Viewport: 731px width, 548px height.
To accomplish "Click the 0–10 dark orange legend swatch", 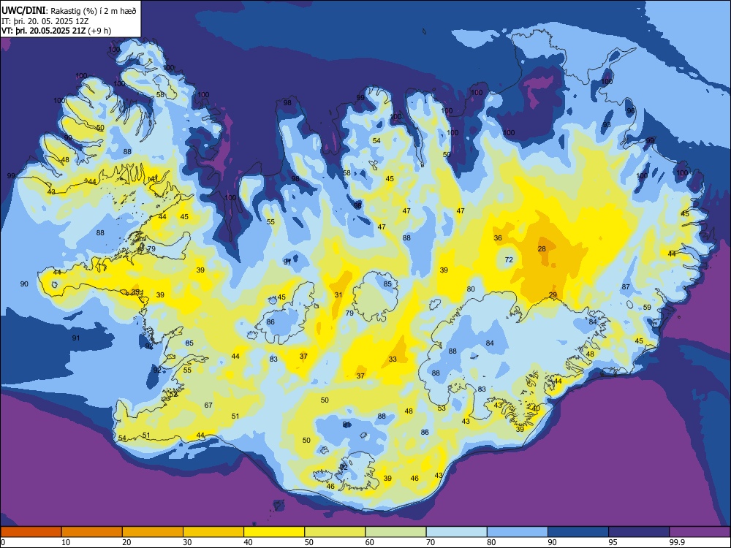I will point(31,532).
